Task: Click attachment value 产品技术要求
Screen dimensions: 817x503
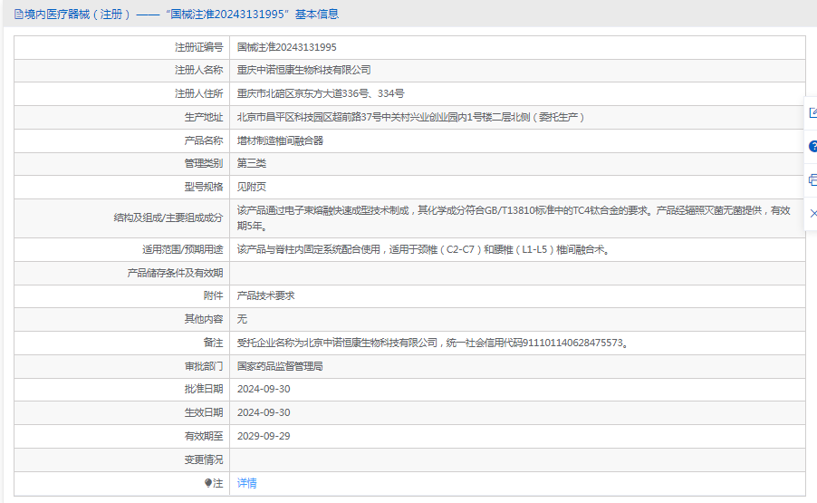Action: pos(265,295)
